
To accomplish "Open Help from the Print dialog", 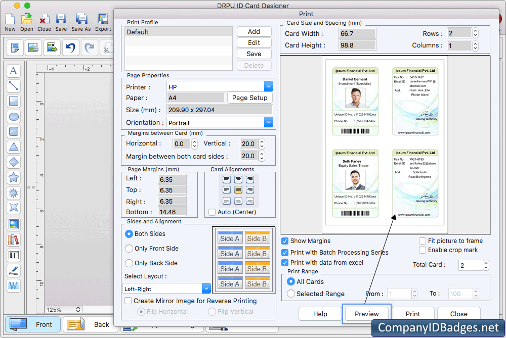I will click(320, 314).
